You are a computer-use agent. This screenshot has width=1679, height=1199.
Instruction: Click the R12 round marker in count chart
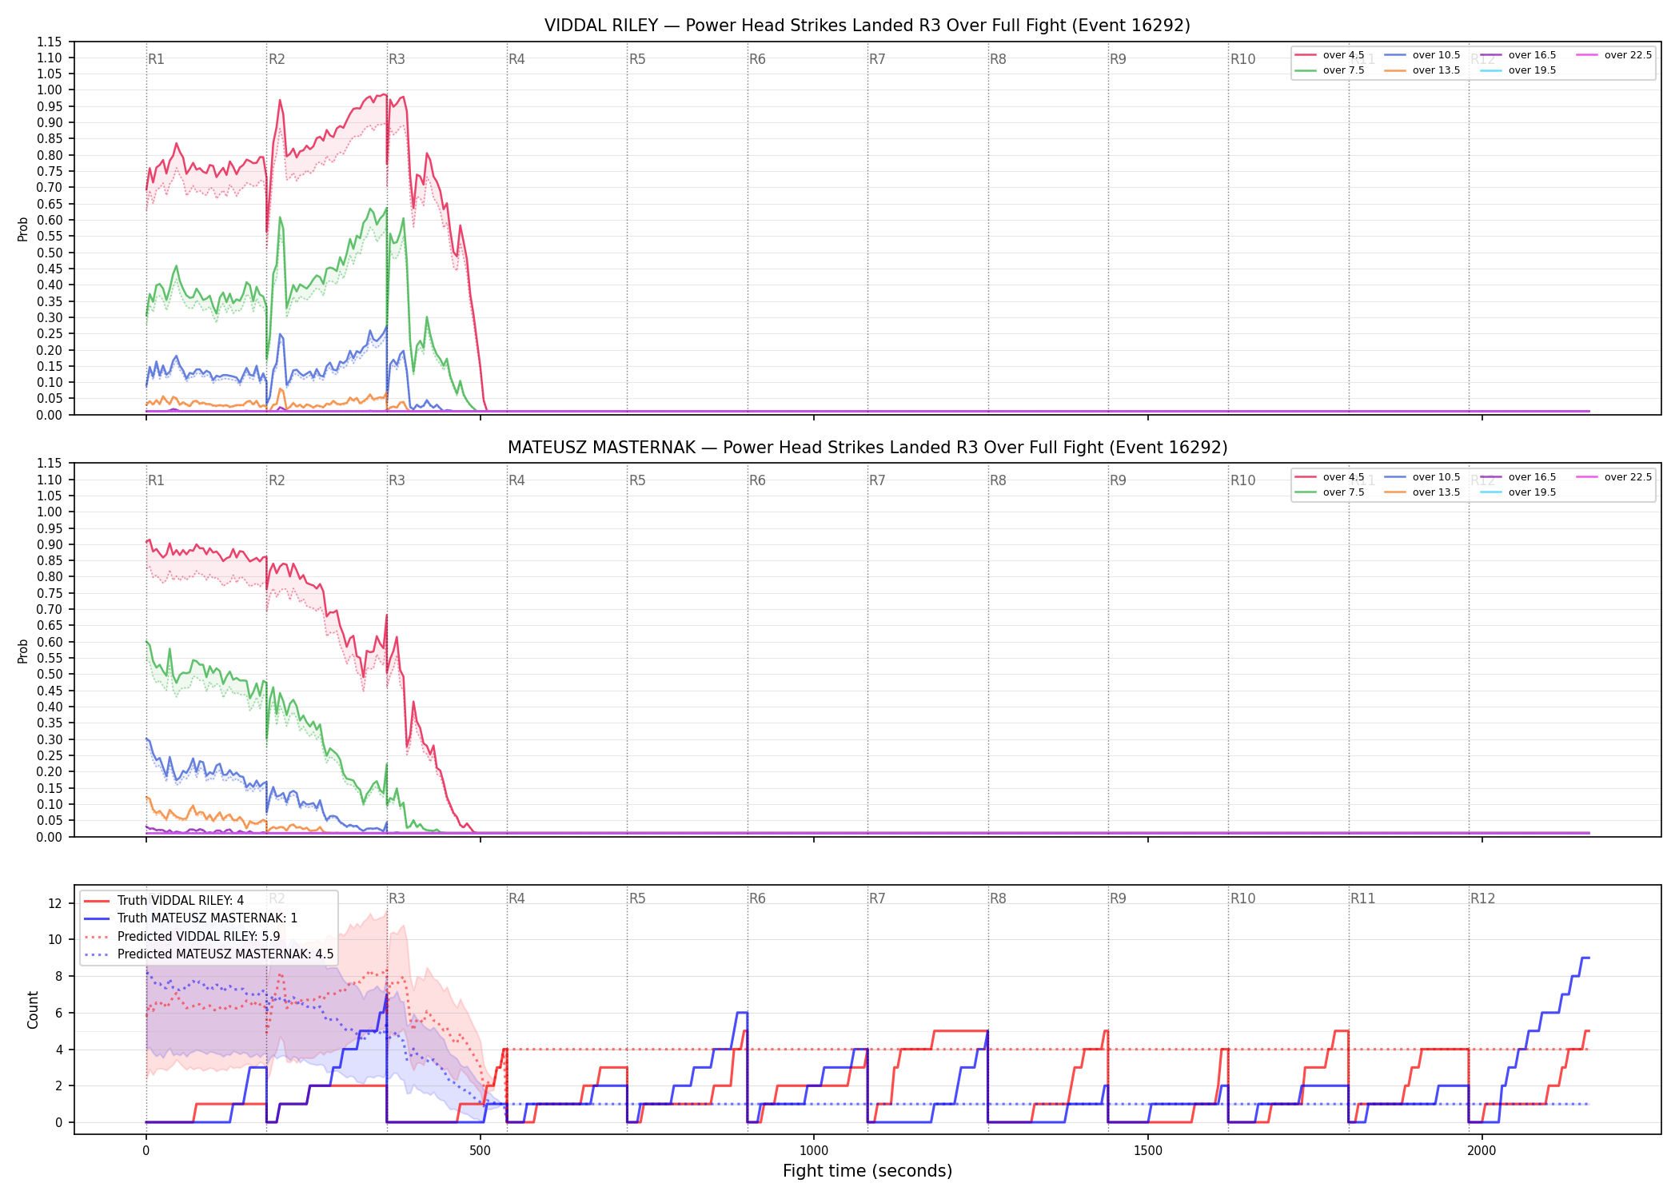pos(1482,898)
